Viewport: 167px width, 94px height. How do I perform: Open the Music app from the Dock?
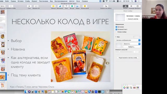click(x=83, y=92)
